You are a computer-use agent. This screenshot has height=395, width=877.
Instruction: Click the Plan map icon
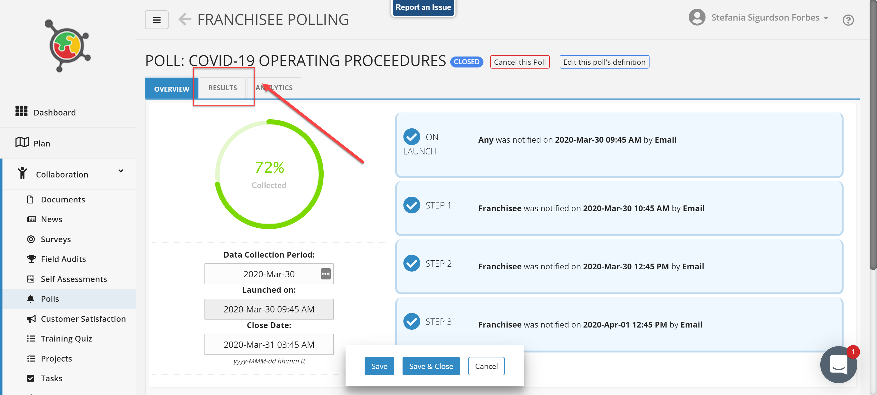[x=22, y=142]
